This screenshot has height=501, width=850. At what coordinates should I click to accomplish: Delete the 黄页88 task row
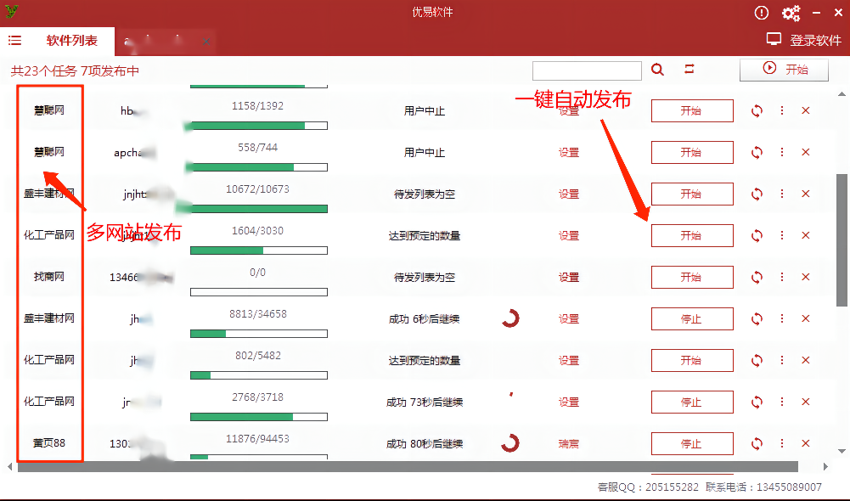point(806,443)
